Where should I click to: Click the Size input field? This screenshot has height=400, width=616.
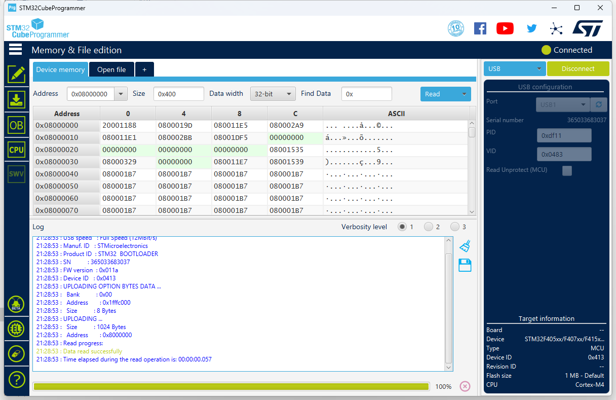click(x=179, y=94)
